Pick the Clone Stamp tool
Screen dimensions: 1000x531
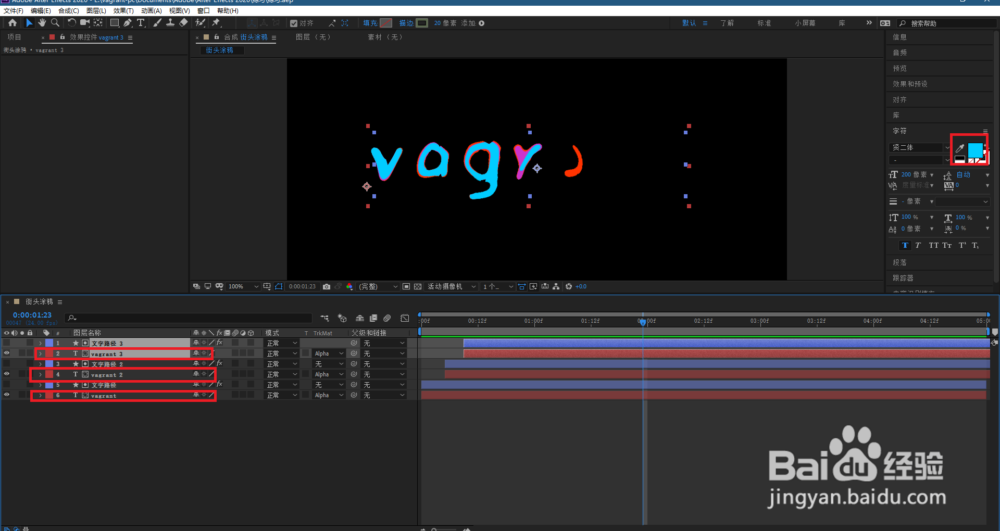coord(170,23)
